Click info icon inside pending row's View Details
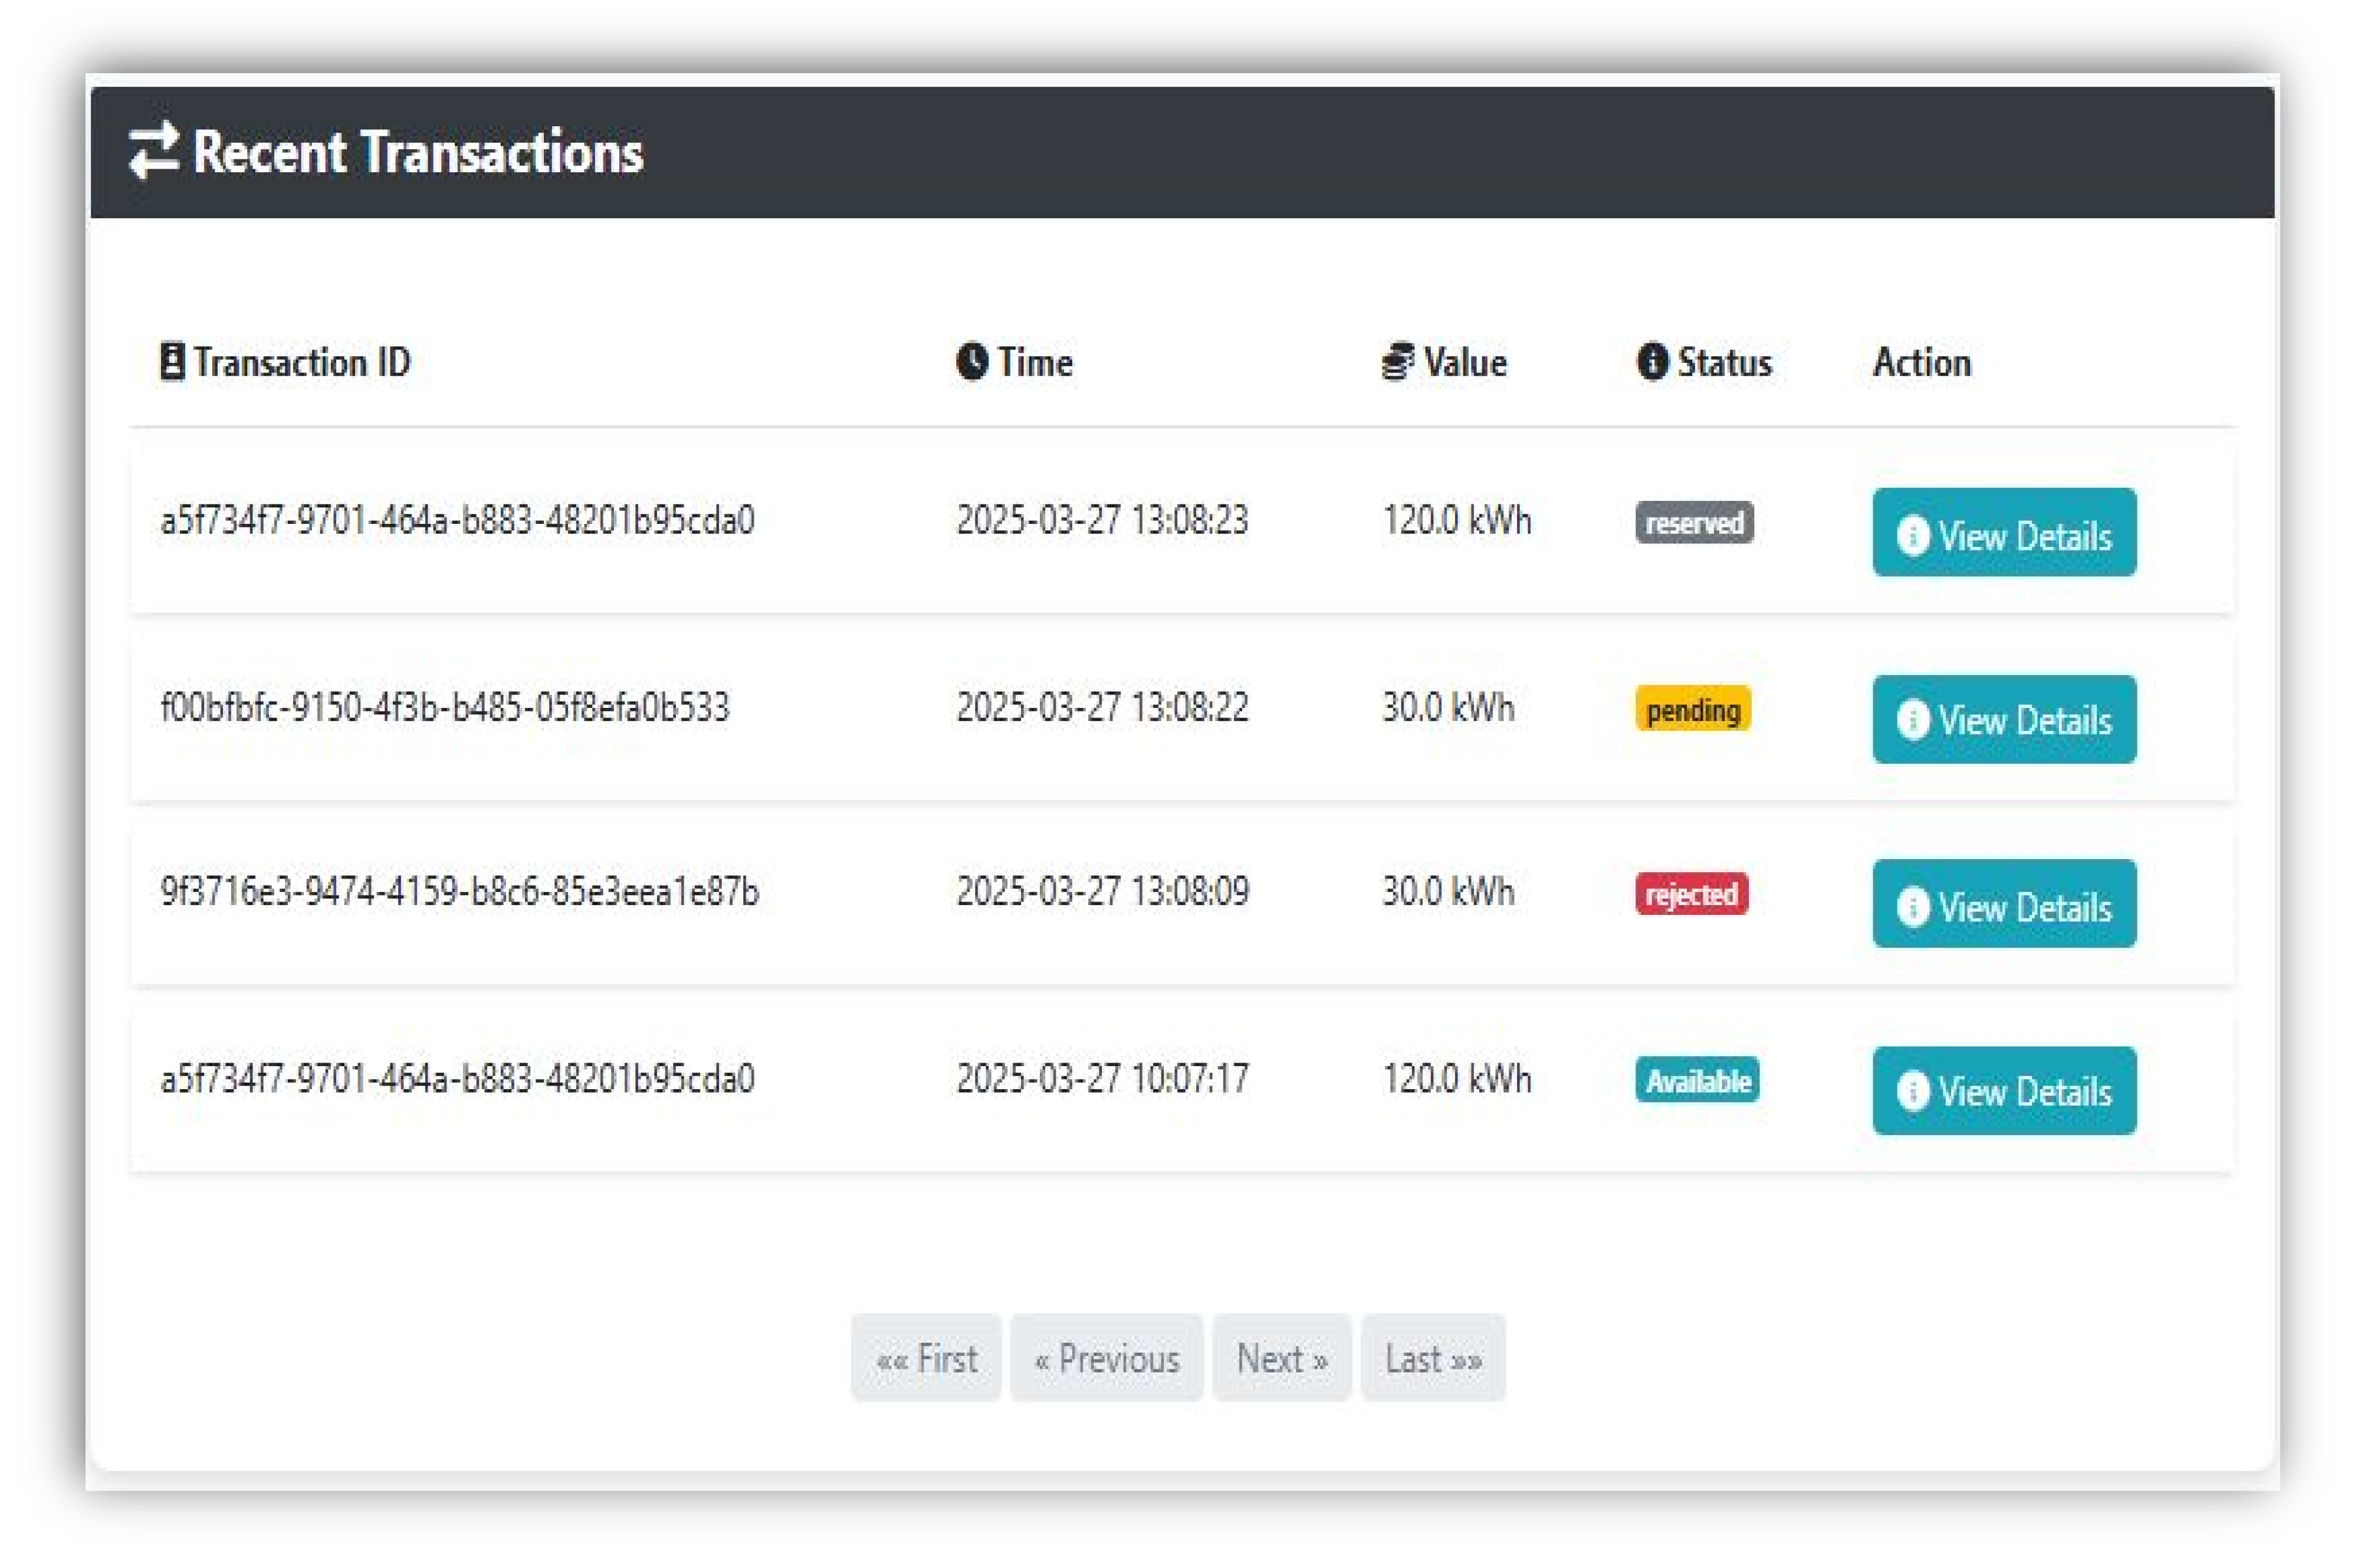The image size is (2354, 1557). tap(1912, 719)
